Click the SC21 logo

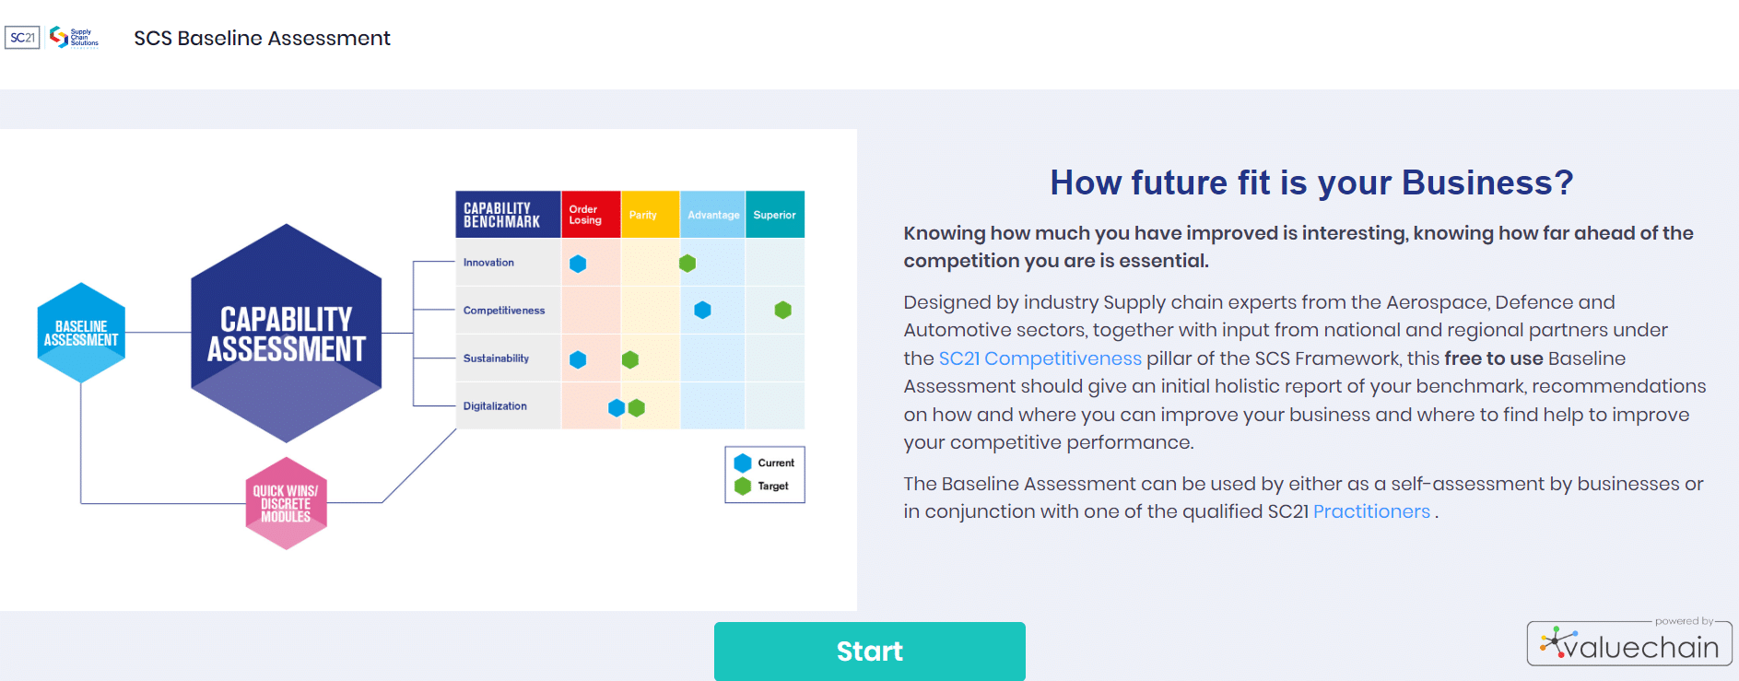(x=21, y=38)
